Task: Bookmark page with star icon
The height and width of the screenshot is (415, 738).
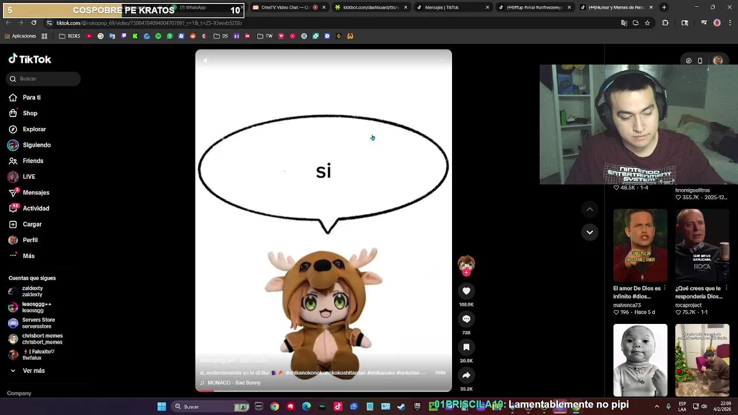Action: [x=647, y=23]
